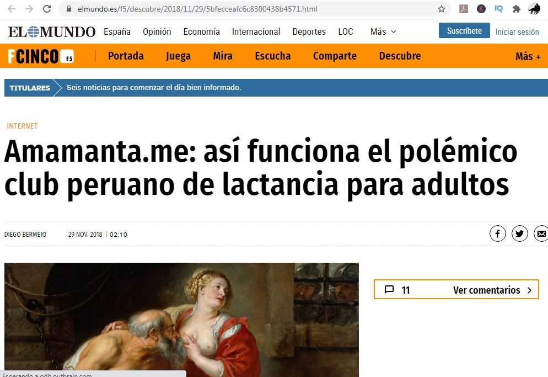
Task: Click the El Mundo logo
Action: [x=52, y=32]
